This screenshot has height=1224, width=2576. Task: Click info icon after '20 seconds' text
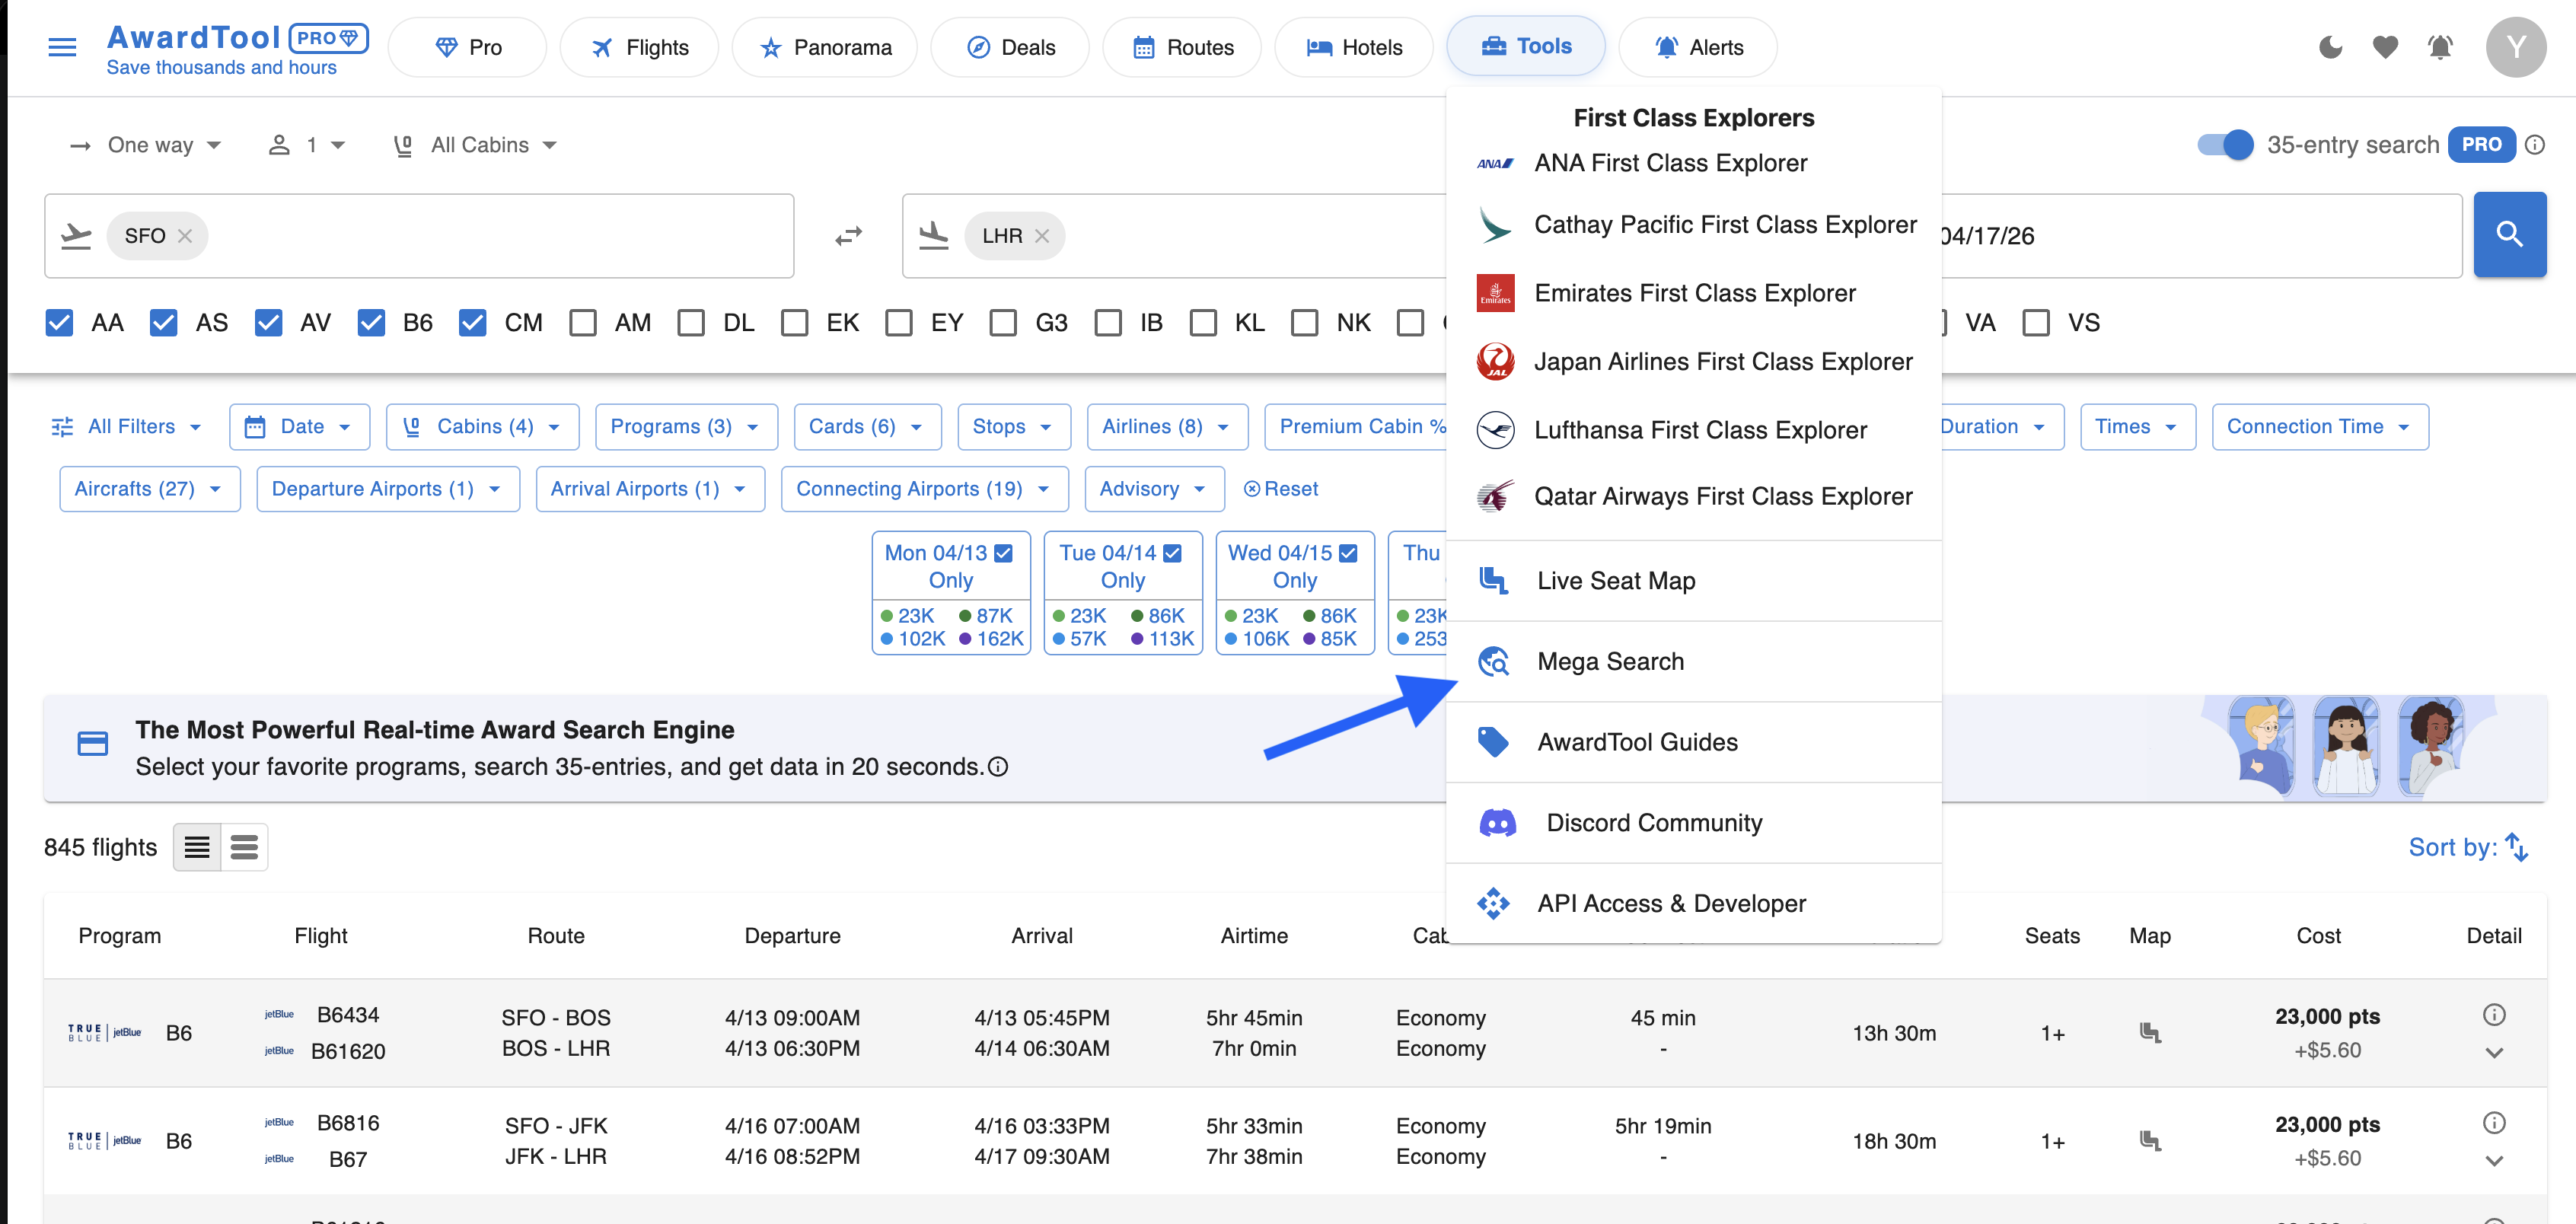[x=998, y=767]
